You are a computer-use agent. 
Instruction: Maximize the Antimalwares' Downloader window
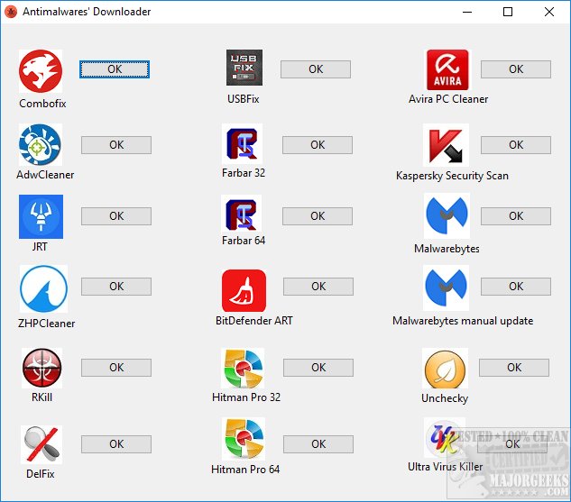click(508, 12)
